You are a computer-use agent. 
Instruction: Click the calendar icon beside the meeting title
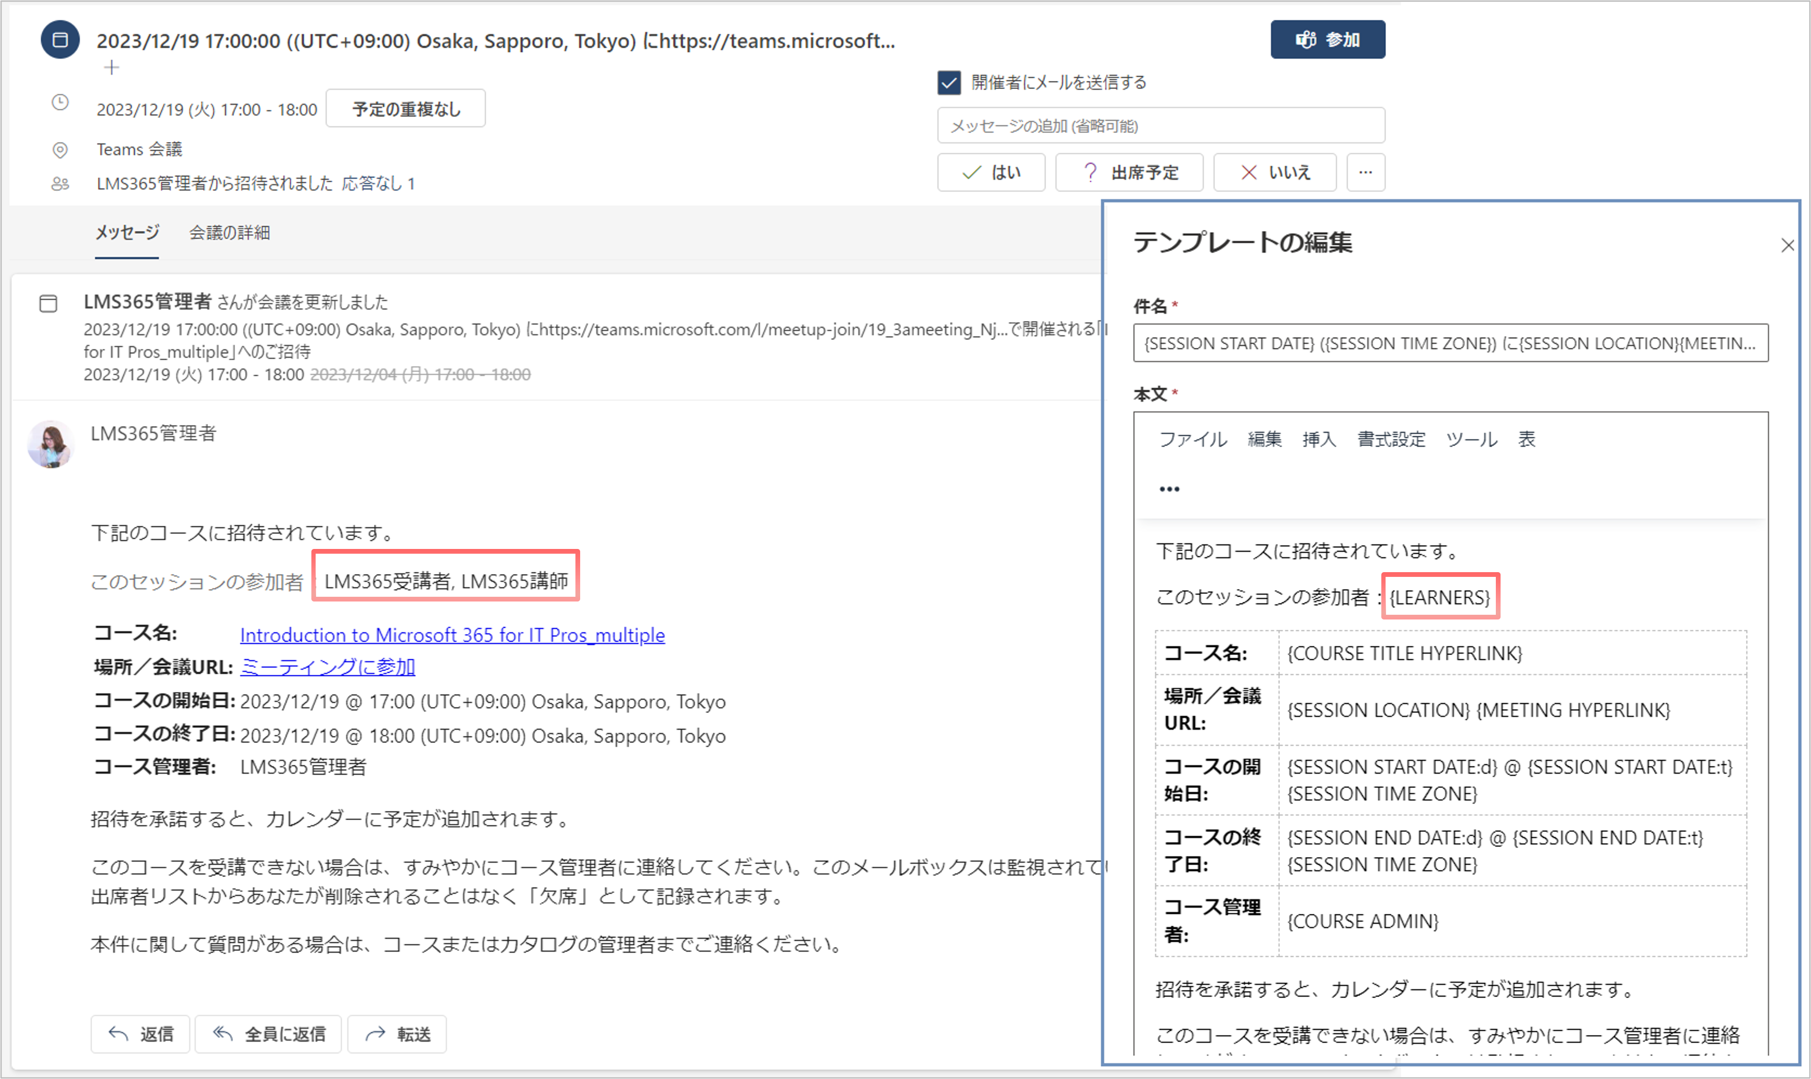(x=61, y=39)
